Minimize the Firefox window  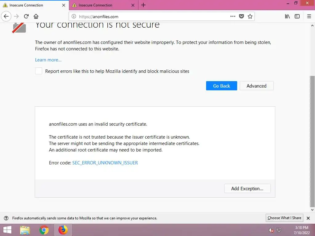click(x=288, y=3)
